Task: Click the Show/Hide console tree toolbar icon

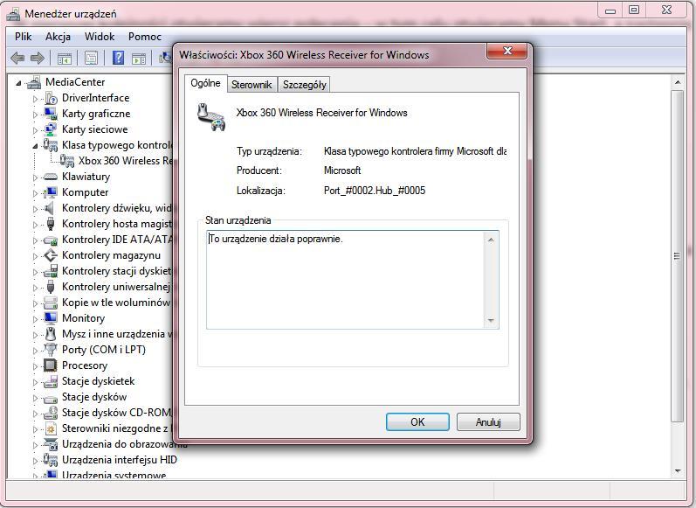Action: [x=65, y=59]
